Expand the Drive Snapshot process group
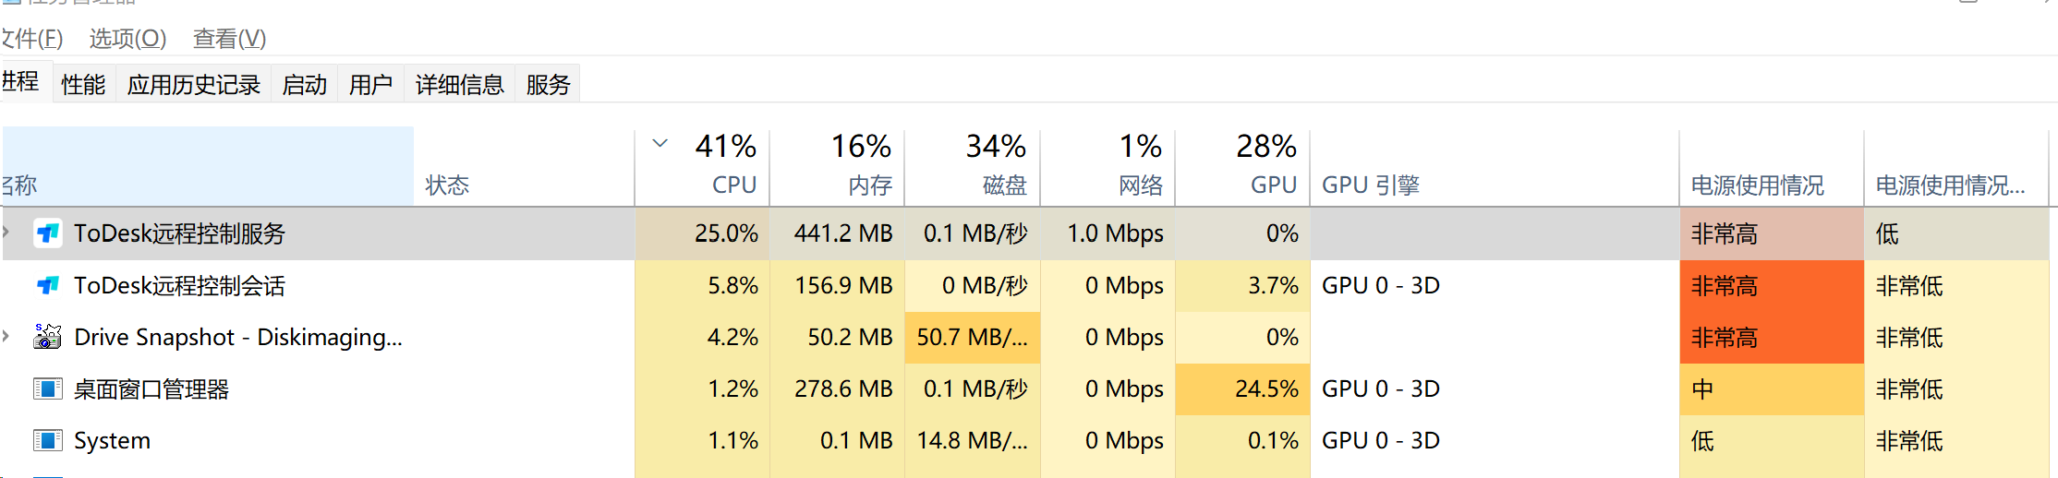 [x=6, y=337]
